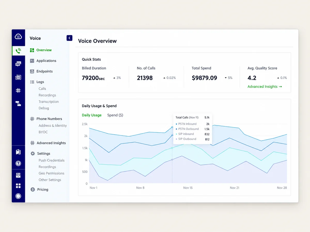Open Overview in Voice menu

click(x=44, y=50)
